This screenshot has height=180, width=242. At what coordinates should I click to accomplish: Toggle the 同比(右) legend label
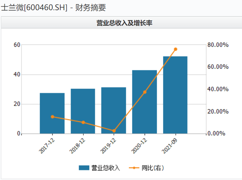coord(153,168)
